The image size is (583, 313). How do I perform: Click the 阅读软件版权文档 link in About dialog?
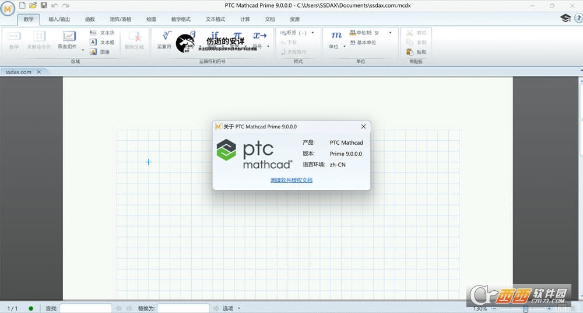(291, 180)
